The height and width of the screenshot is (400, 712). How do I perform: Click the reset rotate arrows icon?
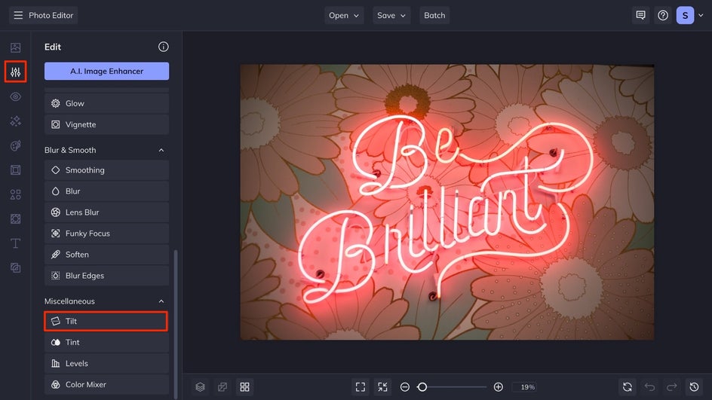click(628, 387)
